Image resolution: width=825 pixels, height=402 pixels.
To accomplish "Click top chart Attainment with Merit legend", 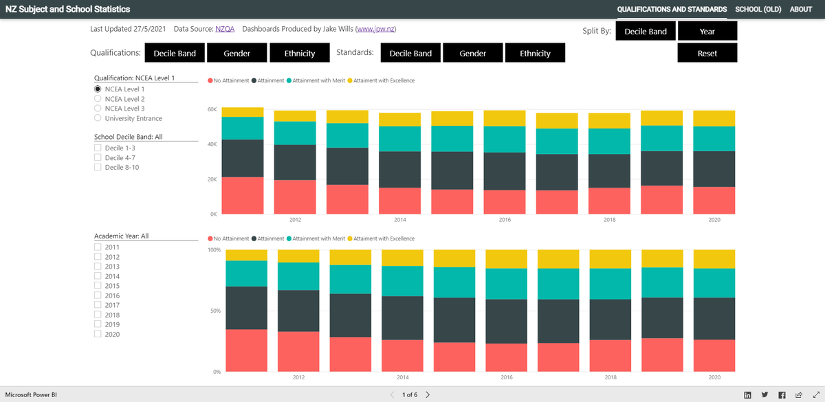I will 316,80.
